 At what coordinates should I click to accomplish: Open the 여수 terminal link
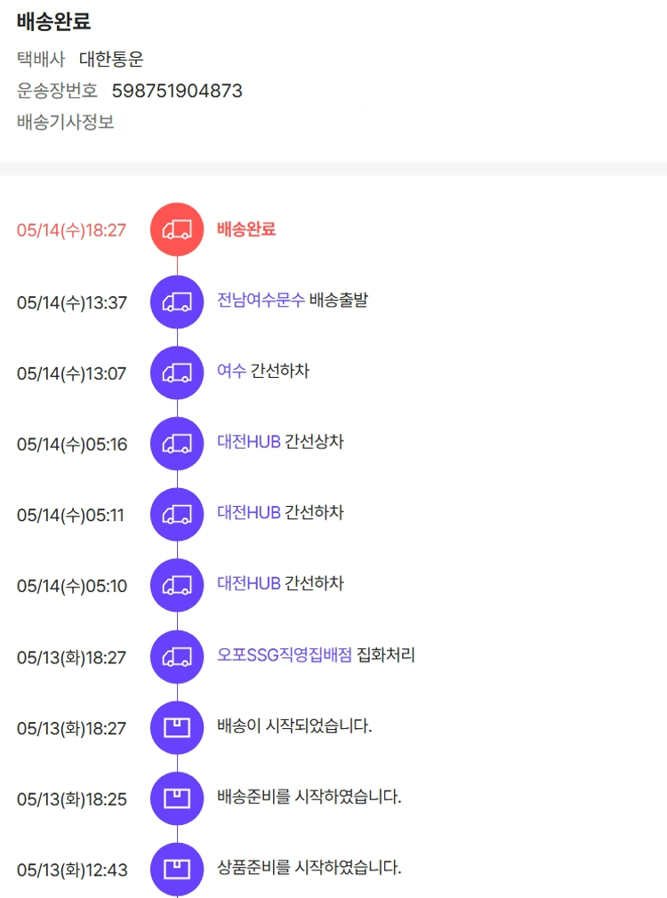(x=231, y=371)
